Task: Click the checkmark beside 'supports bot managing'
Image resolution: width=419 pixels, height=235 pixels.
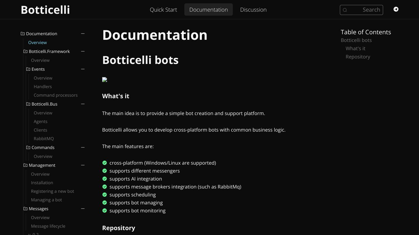Action: coord(105,203)
